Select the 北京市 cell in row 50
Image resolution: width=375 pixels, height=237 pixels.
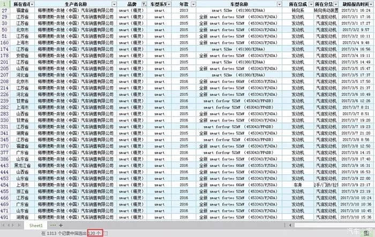(x=22, y=30)
